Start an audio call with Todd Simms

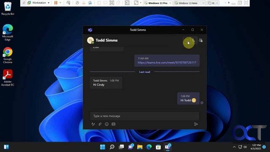(x=194, y=41)
